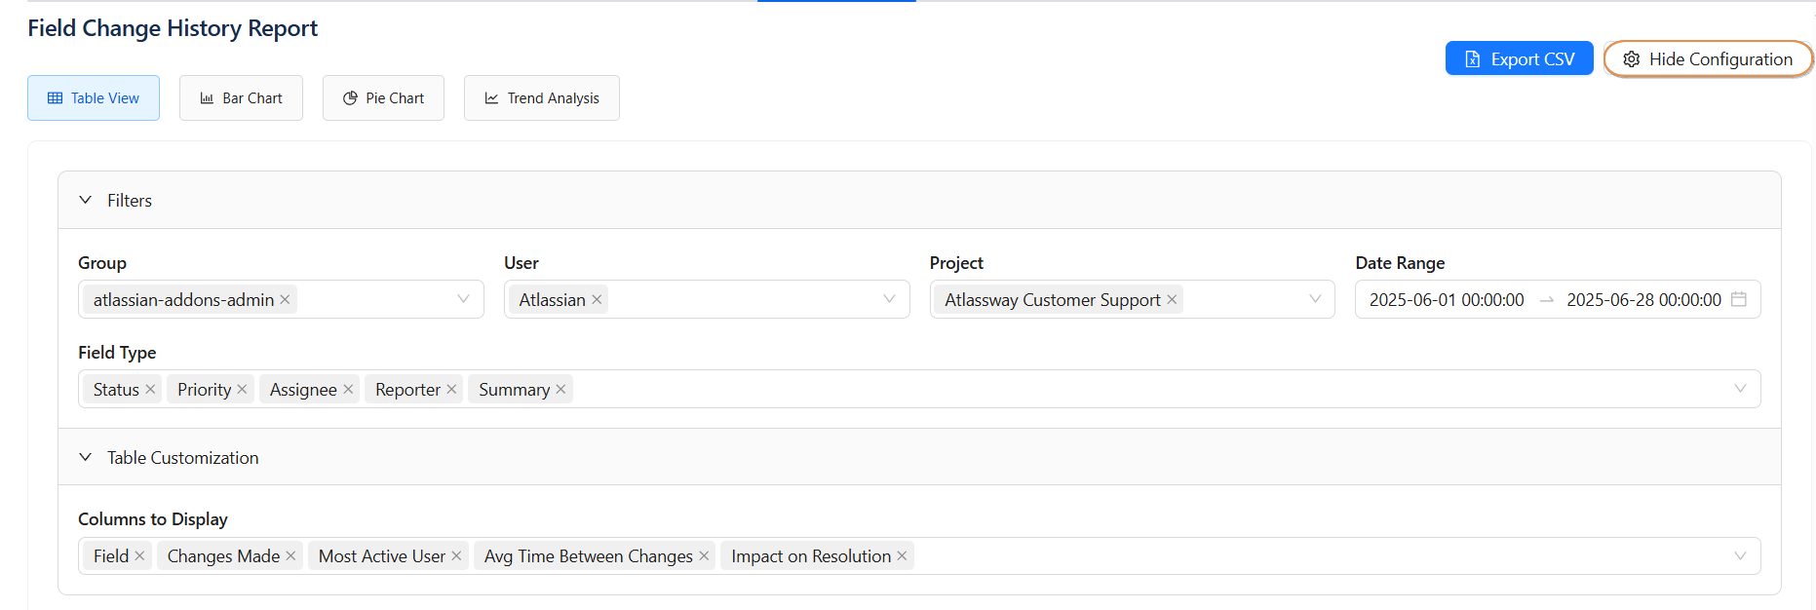
Task: Click Hide Configuration button
Action: click(1708, 58)
